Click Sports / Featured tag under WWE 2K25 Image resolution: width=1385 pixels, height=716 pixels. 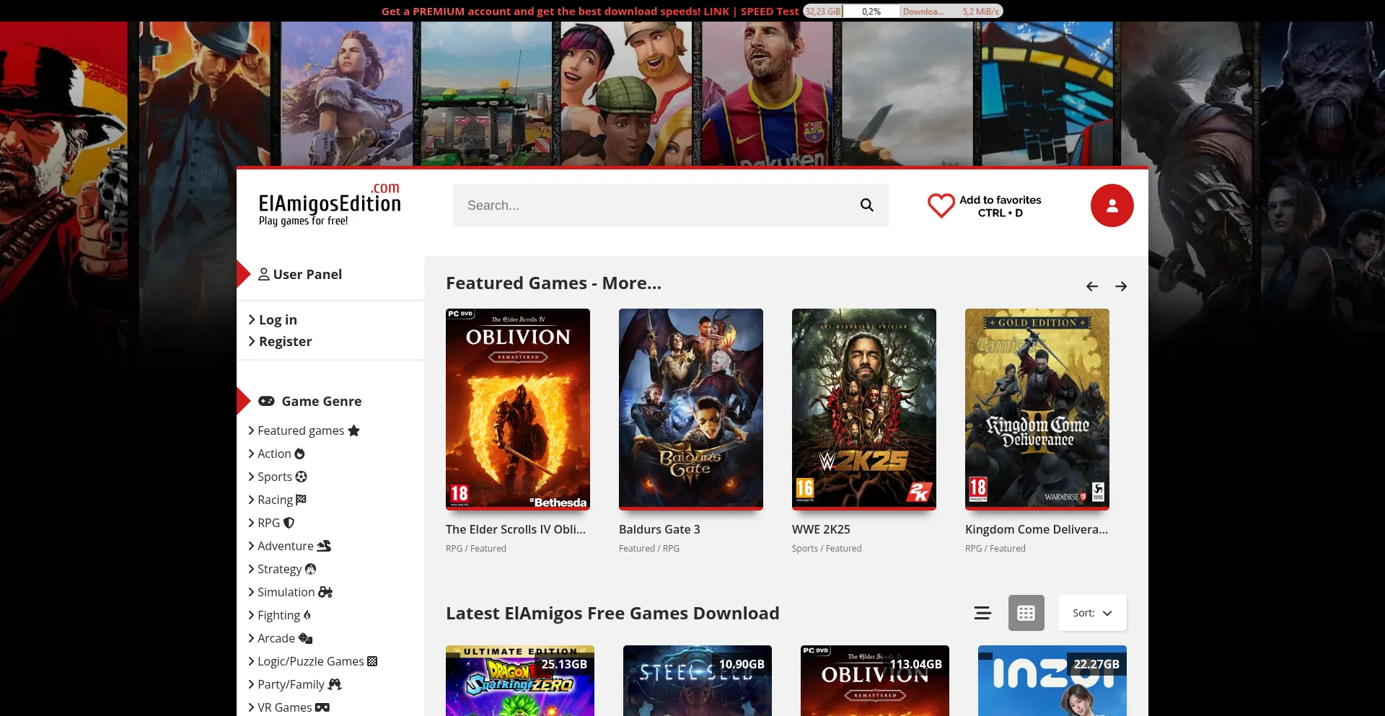(x=827, y=549)
